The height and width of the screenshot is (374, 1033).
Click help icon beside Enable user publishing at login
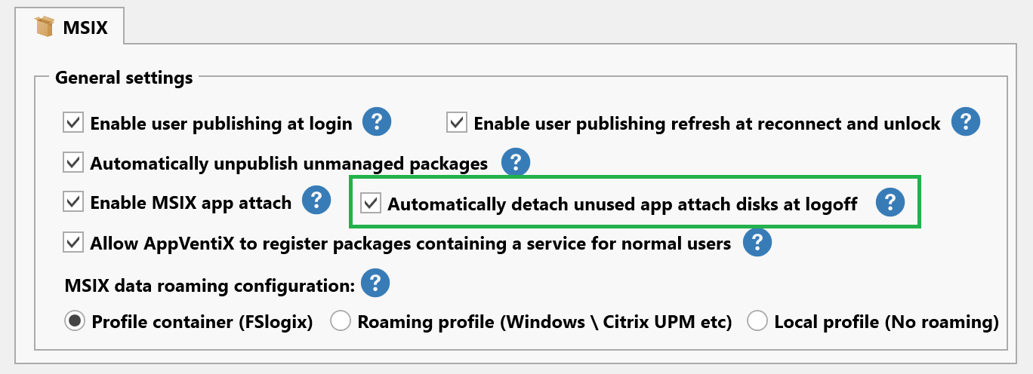pyautogui.click(x=377, y=122)
